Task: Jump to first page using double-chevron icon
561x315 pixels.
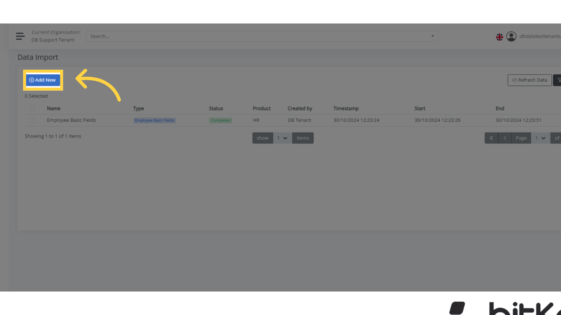Action: point(491,138)
